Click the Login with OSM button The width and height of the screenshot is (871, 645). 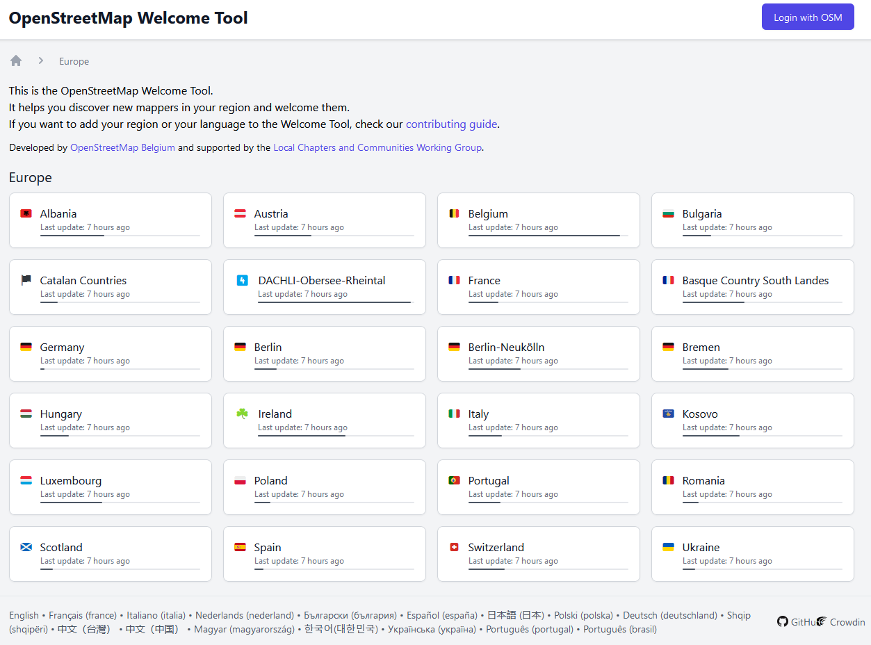pyautogui.click(x=808, y=17)
